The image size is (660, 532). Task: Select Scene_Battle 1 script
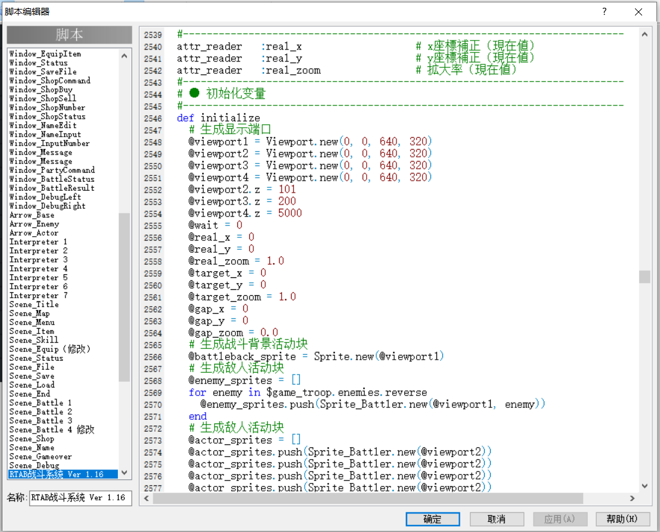pos(41,403)
